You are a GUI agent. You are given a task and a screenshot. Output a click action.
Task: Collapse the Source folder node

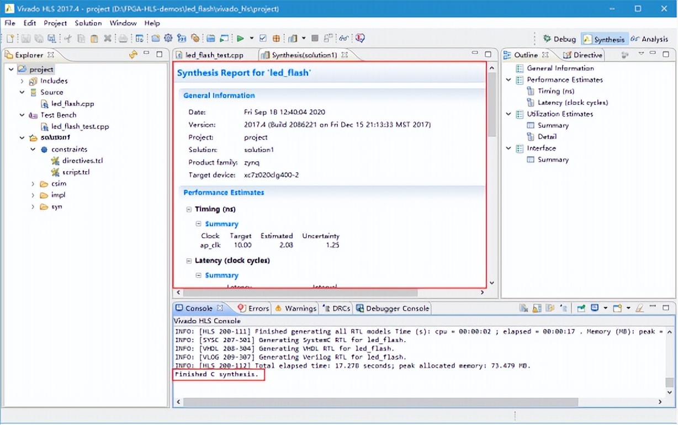coord(22,92)
